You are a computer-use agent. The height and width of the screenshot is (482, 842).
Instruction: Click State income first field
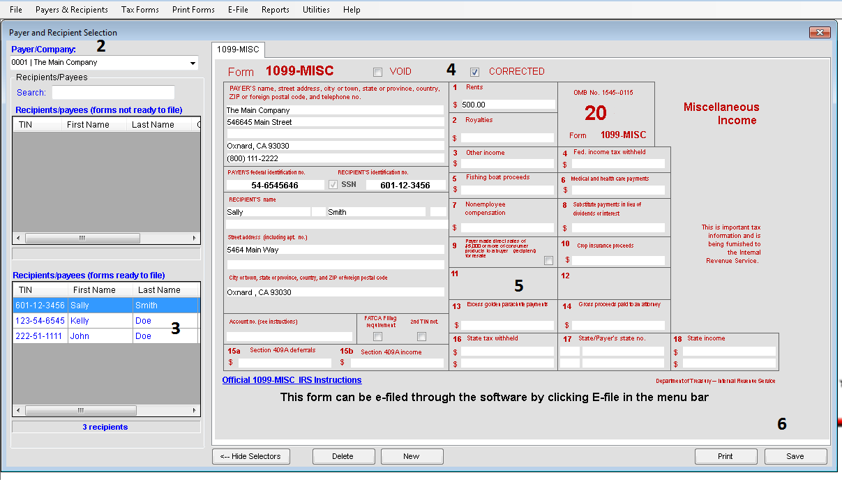point(729,352)
